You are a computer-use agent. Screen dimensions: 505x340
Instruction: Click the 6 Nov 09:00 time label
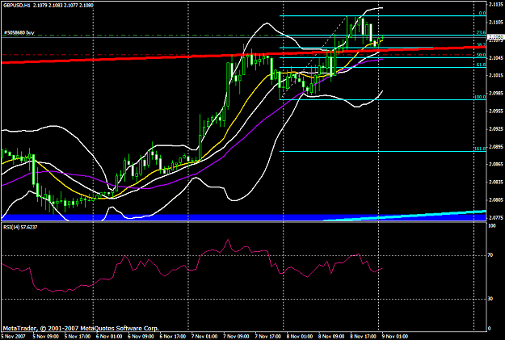tap(141, 337)
